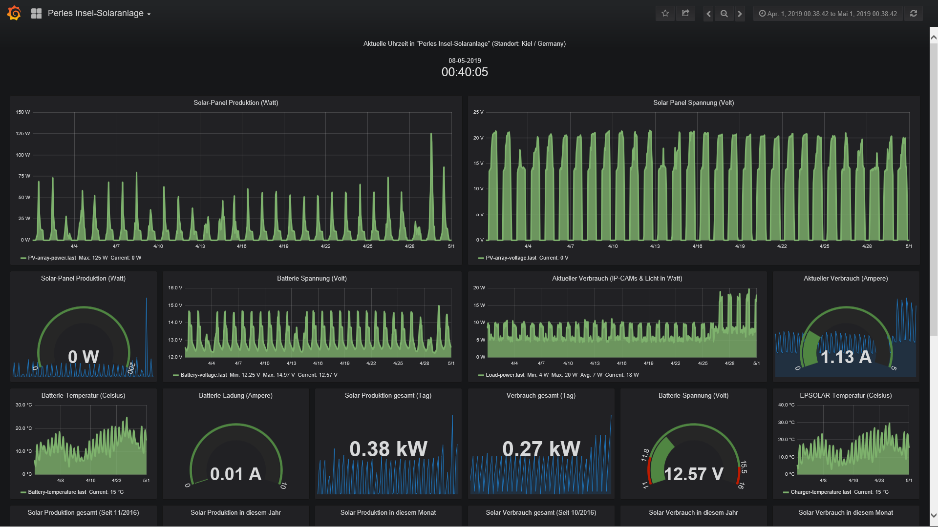Click the Grafana logo icon
Image resolution: width=938 pixels, height=527 pixels.
14,13
